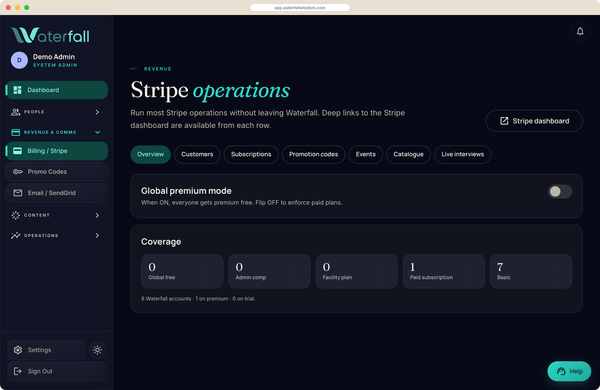The image size is (600, 390).
Task: Click the Waterfall logo
Action: tap(50, 35)
